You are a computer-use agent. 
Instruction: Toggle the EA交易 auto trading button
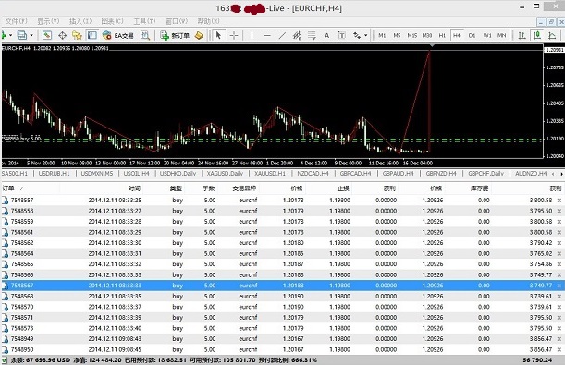[118, 35]
